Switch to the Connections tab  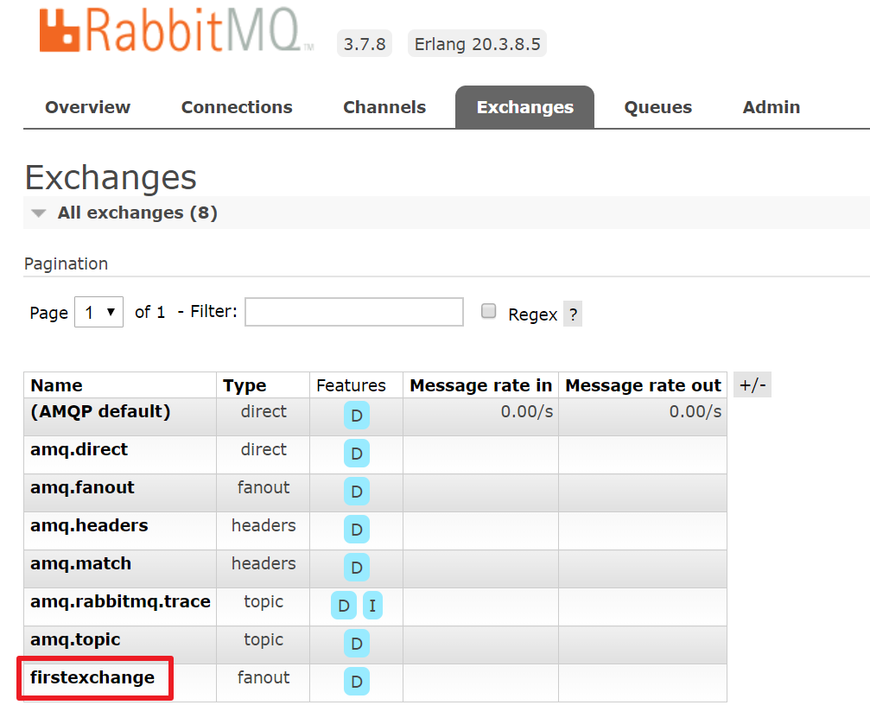(x=237, y=107)
